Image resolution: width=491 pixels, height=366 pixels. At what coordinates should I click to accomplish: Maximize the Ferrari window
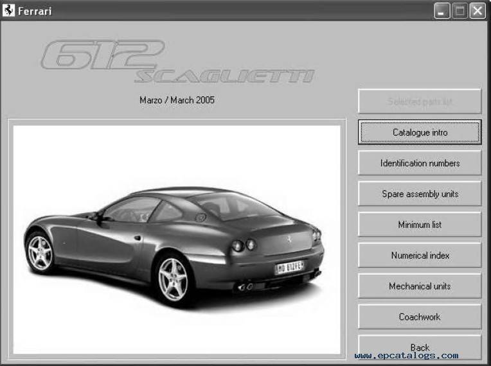coord(460,12)
